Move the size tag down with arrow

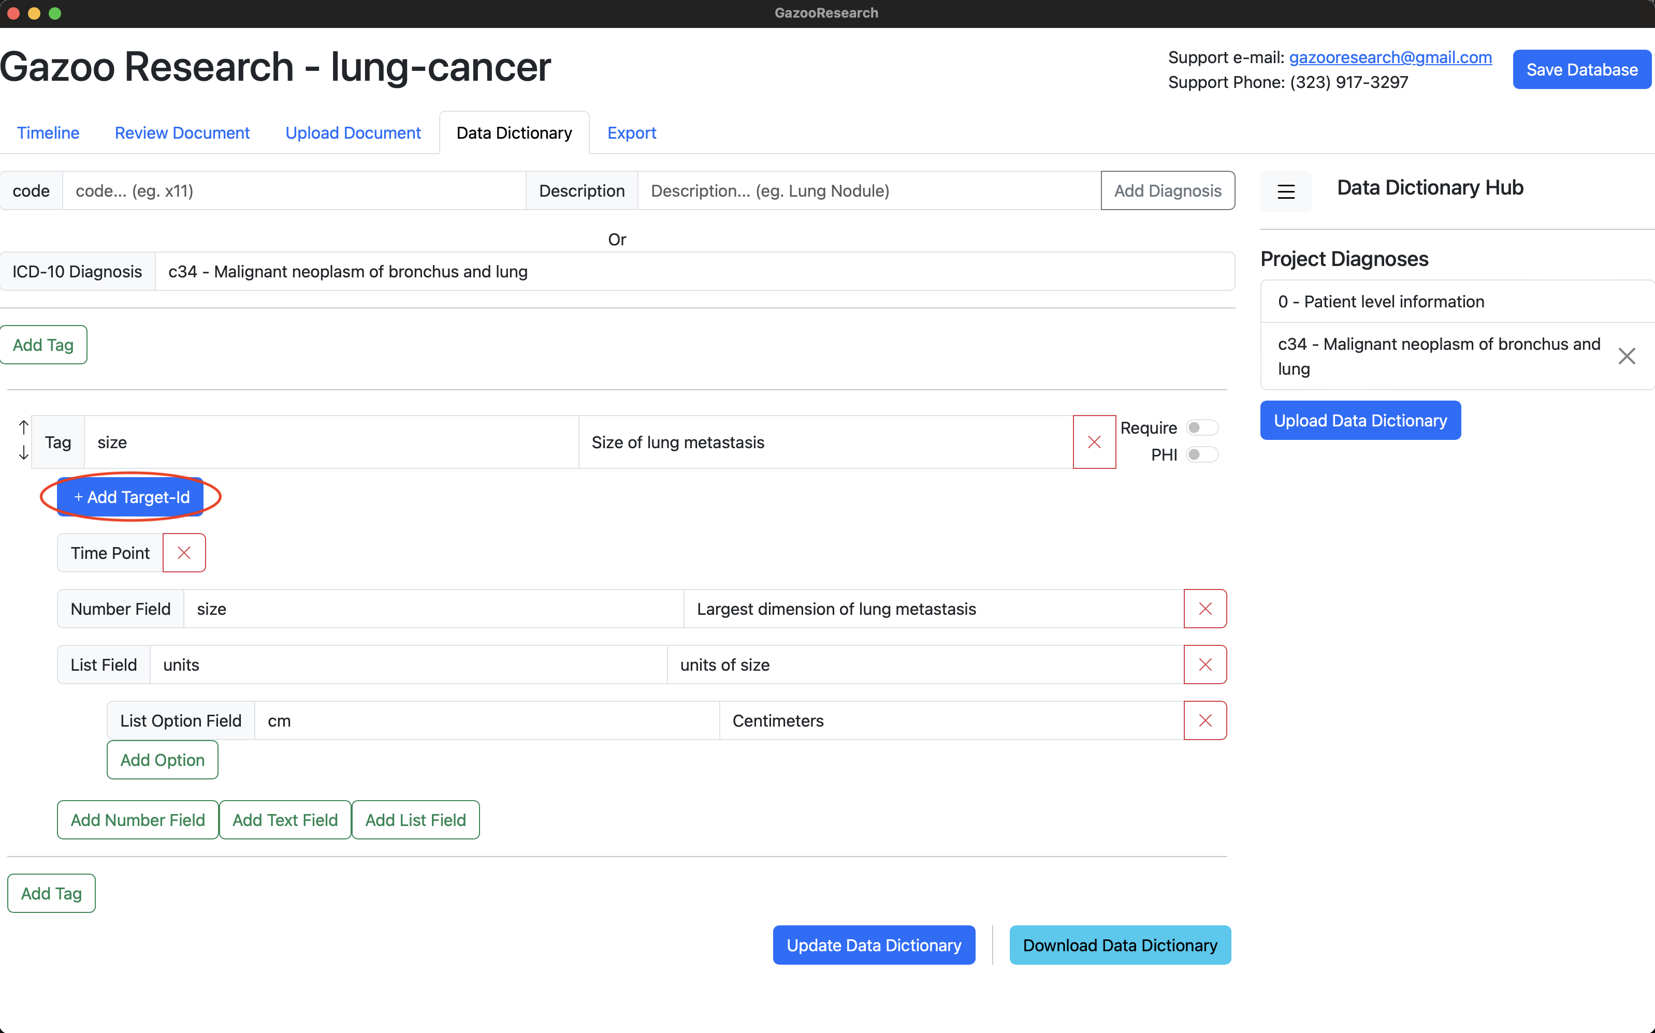pyautogui.click(x=23, y=453)
